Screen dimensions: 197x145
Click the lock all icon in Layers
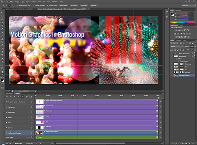click(x=183, y=50)
